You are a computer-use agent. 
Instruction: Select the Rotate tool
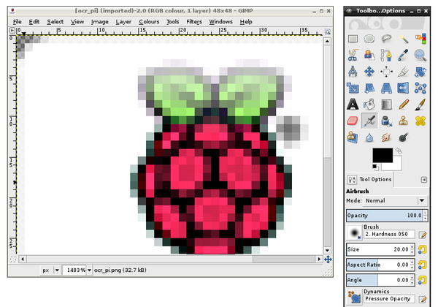[420, 72]
